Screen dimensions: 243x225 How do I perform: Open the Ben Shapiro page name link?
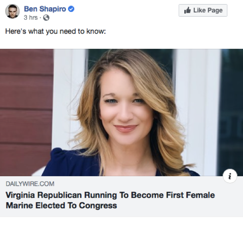(45, 9)
